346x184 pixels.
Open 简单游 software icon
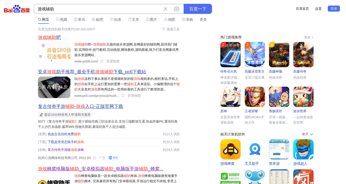279,149
